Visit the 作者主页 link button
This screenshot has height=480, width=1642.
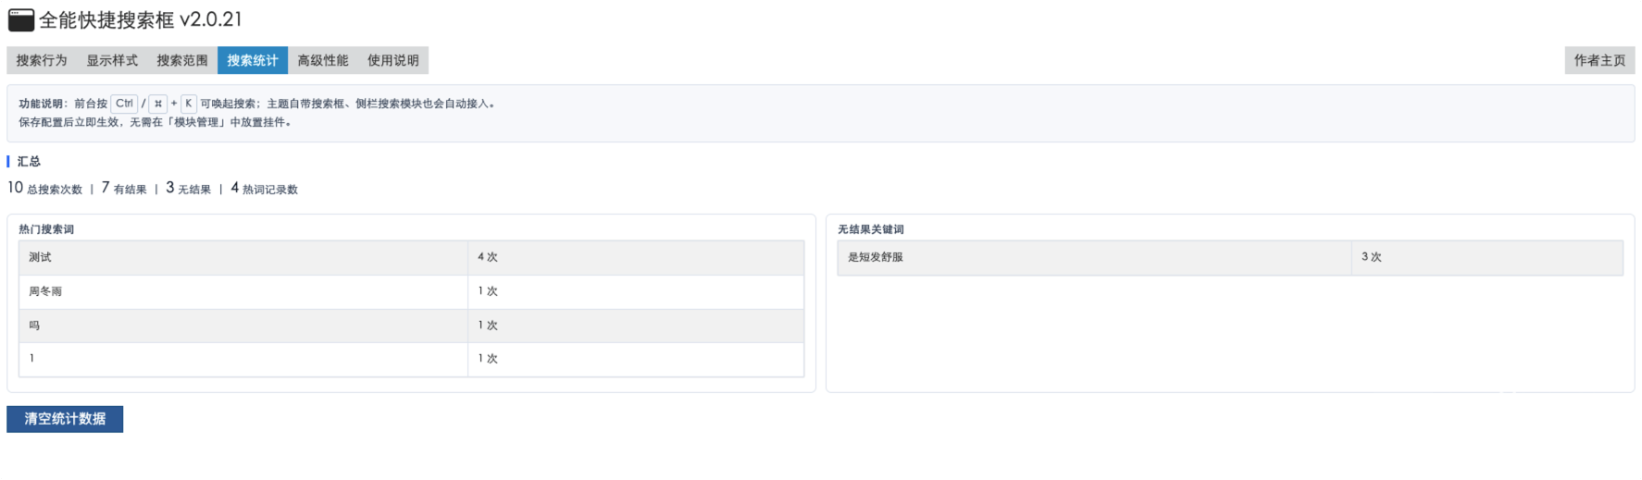point(1599,60)
